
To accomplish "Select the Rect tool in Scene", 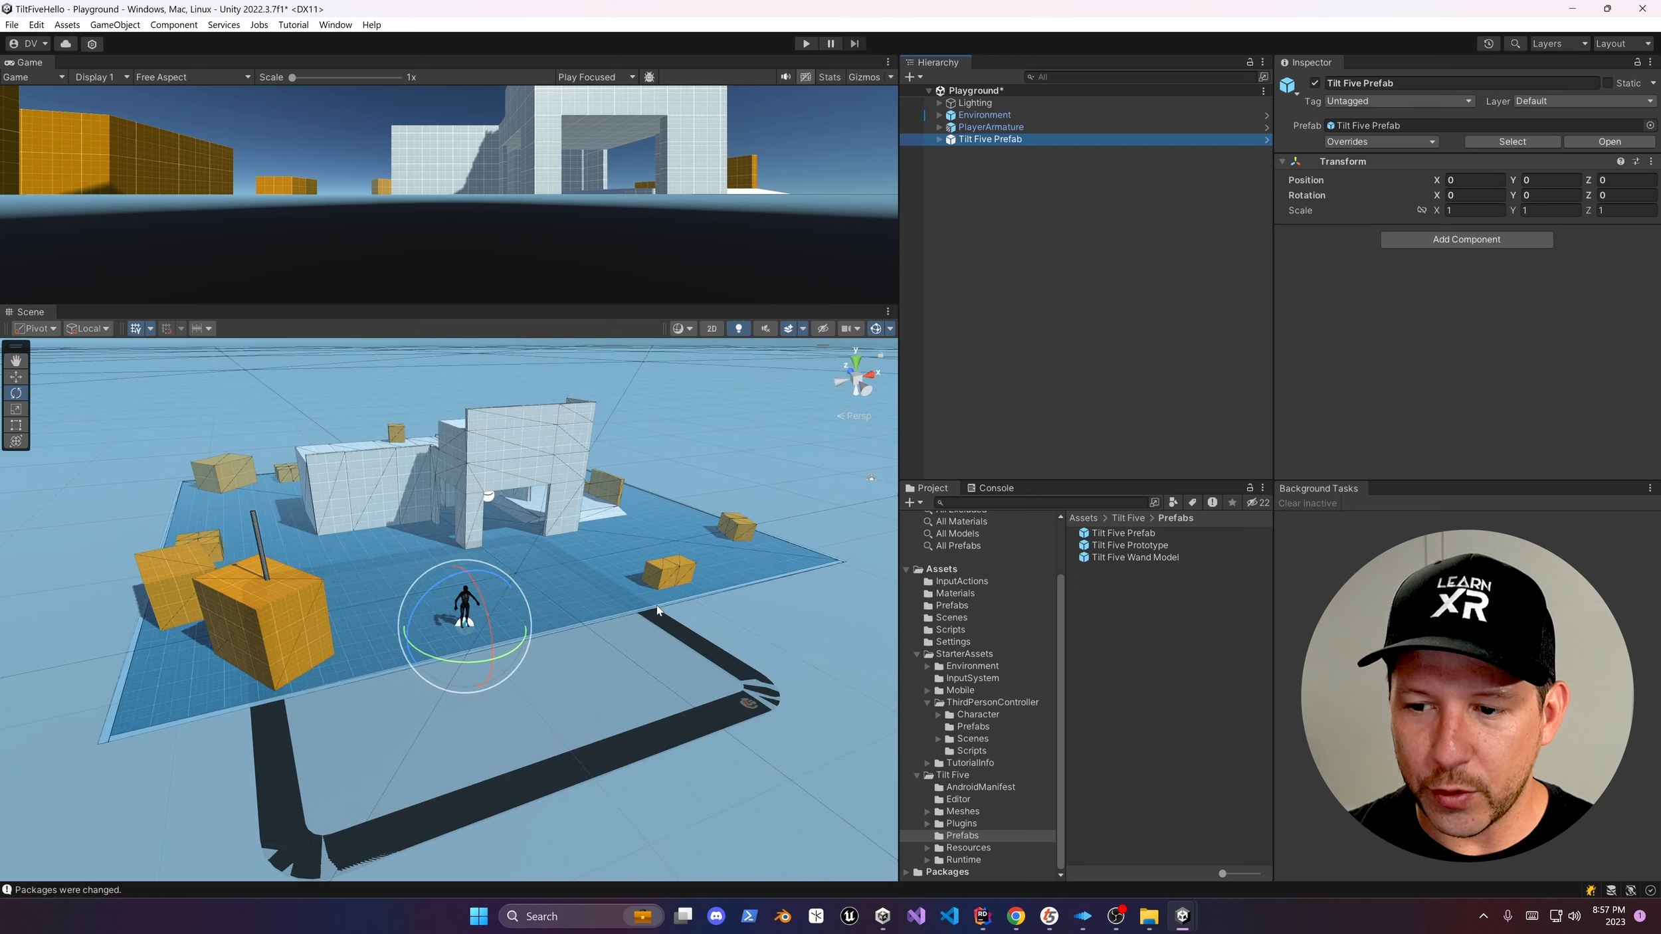I will pos(16,425).
